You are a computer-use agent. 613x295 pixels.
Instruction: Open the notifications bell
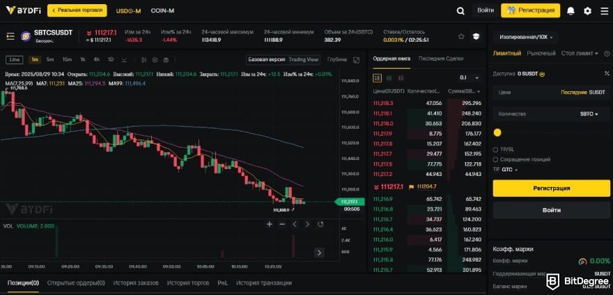coord(571,11)
